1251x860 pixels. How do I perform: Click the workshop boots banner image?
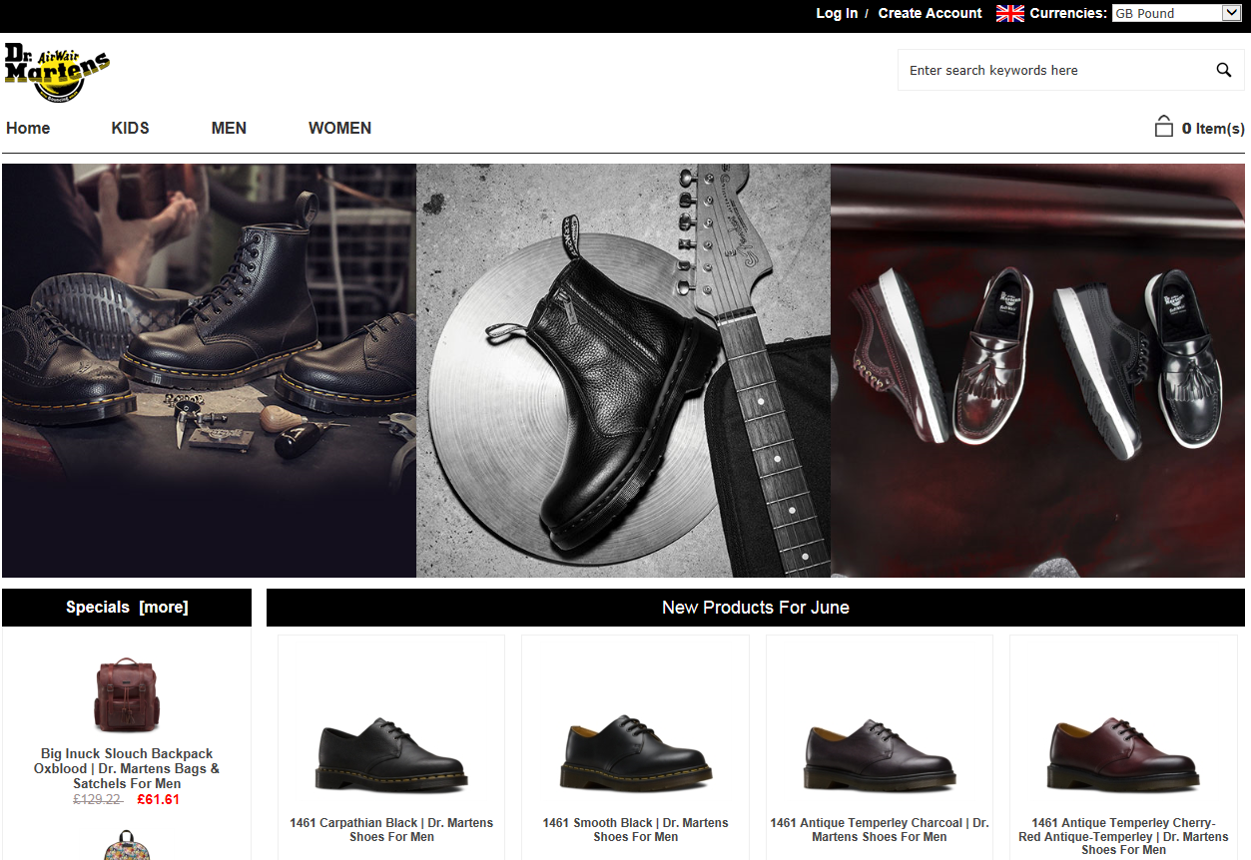[209, 370]
